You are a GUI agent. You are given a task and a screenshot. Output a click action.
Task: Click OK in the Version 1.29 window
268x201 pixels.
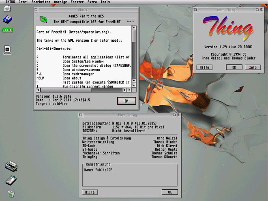coord(234,67)
